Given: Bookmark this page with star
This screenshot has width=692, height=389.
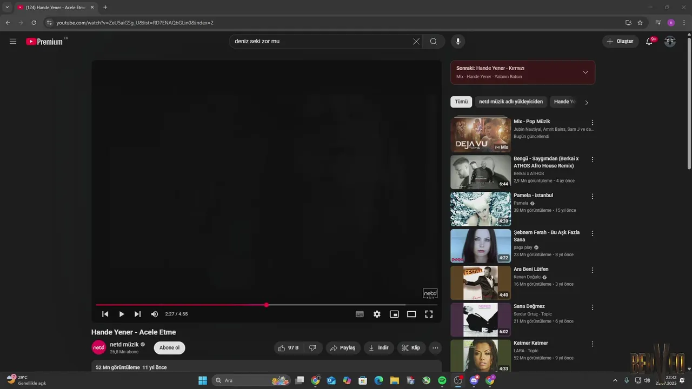Looking at the screenshot, I should pyautogui.click(x=640, y=23).
